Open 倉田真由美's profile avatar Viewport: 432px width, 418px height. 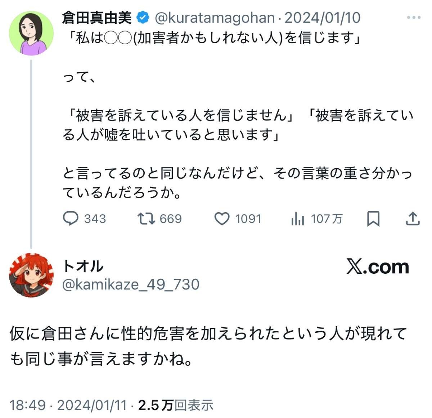(31, 33)
